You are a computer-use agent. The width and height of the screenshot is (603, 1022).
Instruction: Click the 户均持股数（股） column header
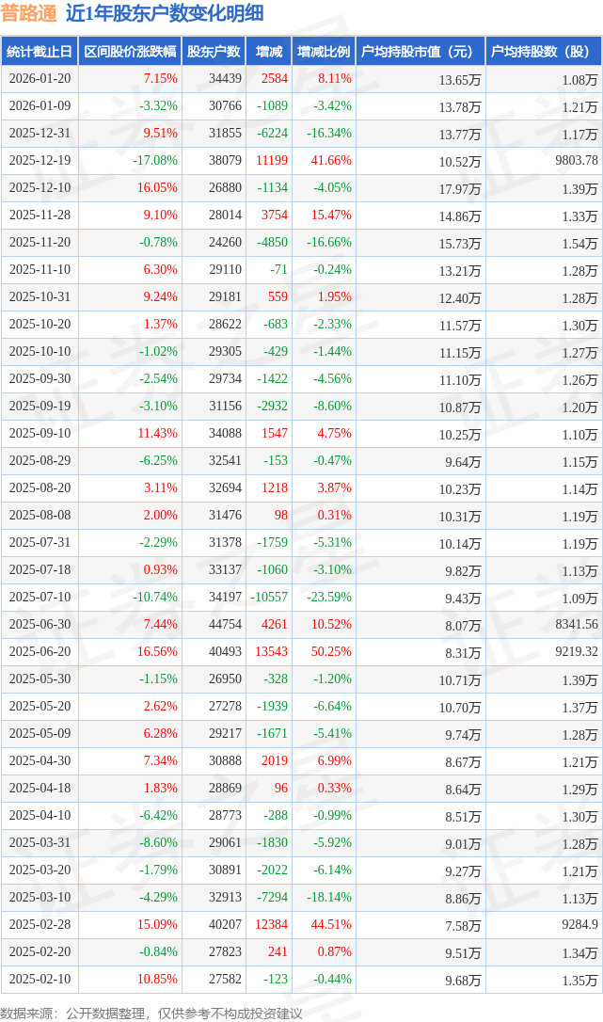(545, 52)
